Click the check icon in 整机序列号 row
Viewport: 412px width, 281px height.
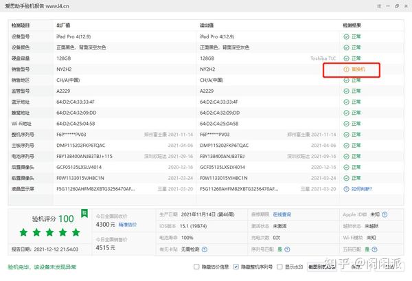coord(346,135)
